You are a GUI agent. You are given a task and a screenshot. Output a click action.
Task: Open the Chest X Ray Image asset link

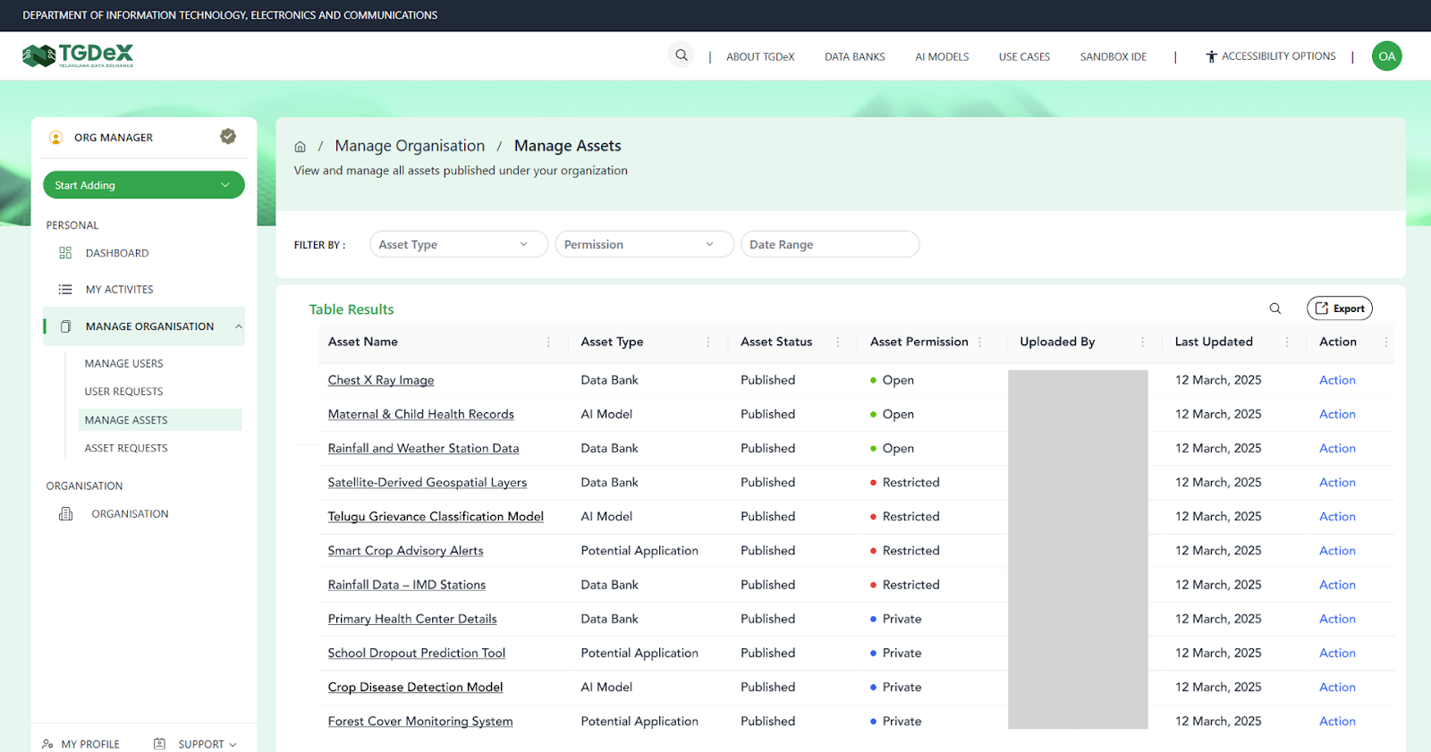tap(381, 380)
